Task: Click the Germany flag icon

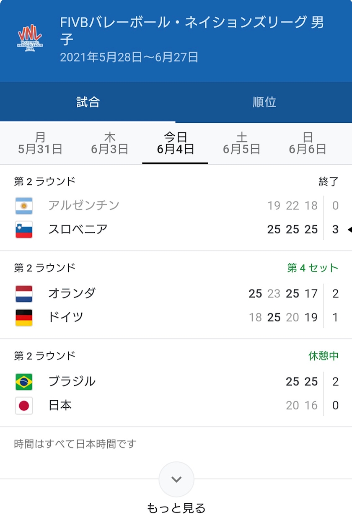Action: [24, 318]
